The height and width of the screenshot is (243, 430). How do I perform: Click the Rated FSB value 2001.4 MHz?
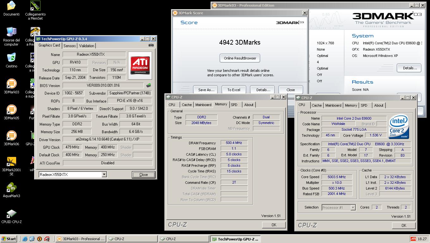[336, 194]
